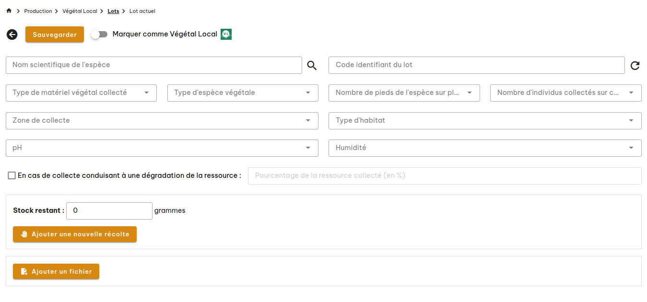Viewport: 647px width, 302px height.
Task: Open Type de matériel végétal collecté dropdown
Action: 81,93
